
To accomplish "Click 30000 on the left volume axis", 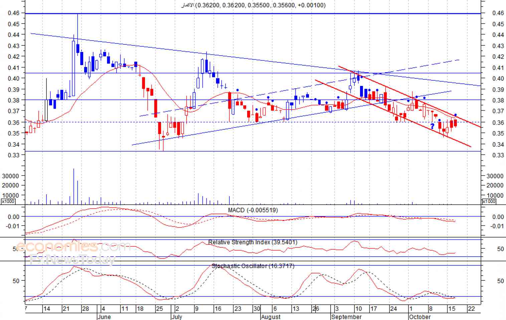I will click(x=11, y=176).
